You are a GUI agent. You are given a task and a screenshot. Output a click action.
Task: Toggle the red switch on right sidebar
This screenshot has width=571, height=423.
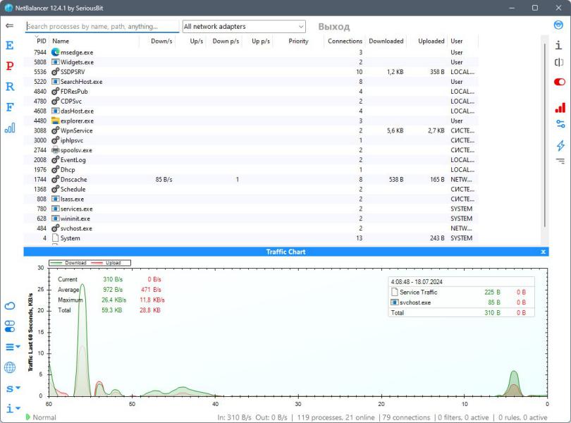tap(559, 82)
